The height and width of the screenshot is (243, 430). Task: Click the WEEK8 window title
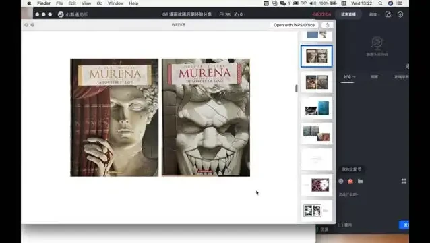coord(178,25)
